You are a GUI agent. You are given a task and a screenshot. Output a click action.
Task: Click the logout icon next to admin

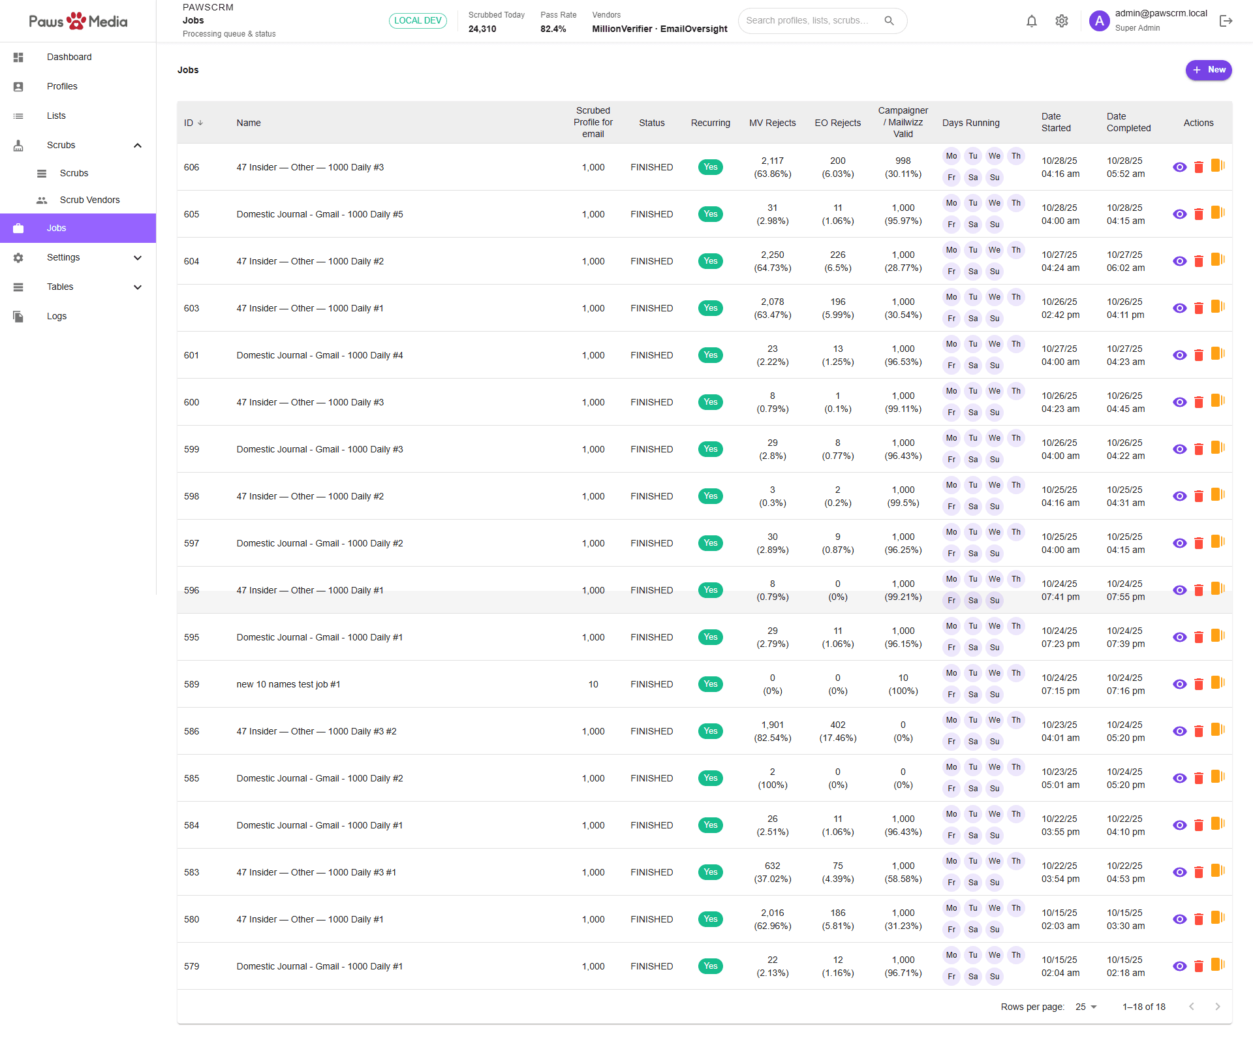(x=1226, y=21)
